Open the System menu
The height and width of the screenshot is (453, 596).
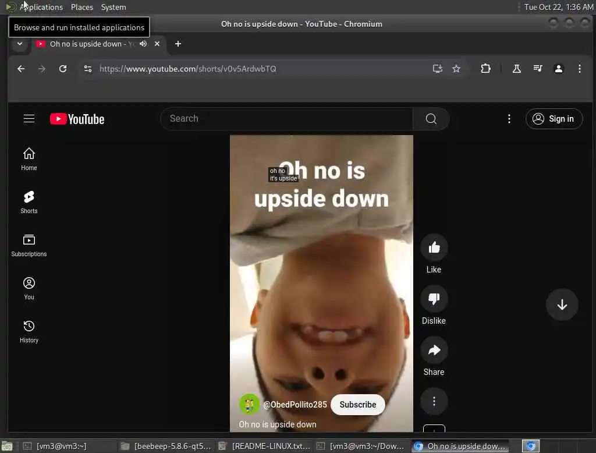(113, 7)
